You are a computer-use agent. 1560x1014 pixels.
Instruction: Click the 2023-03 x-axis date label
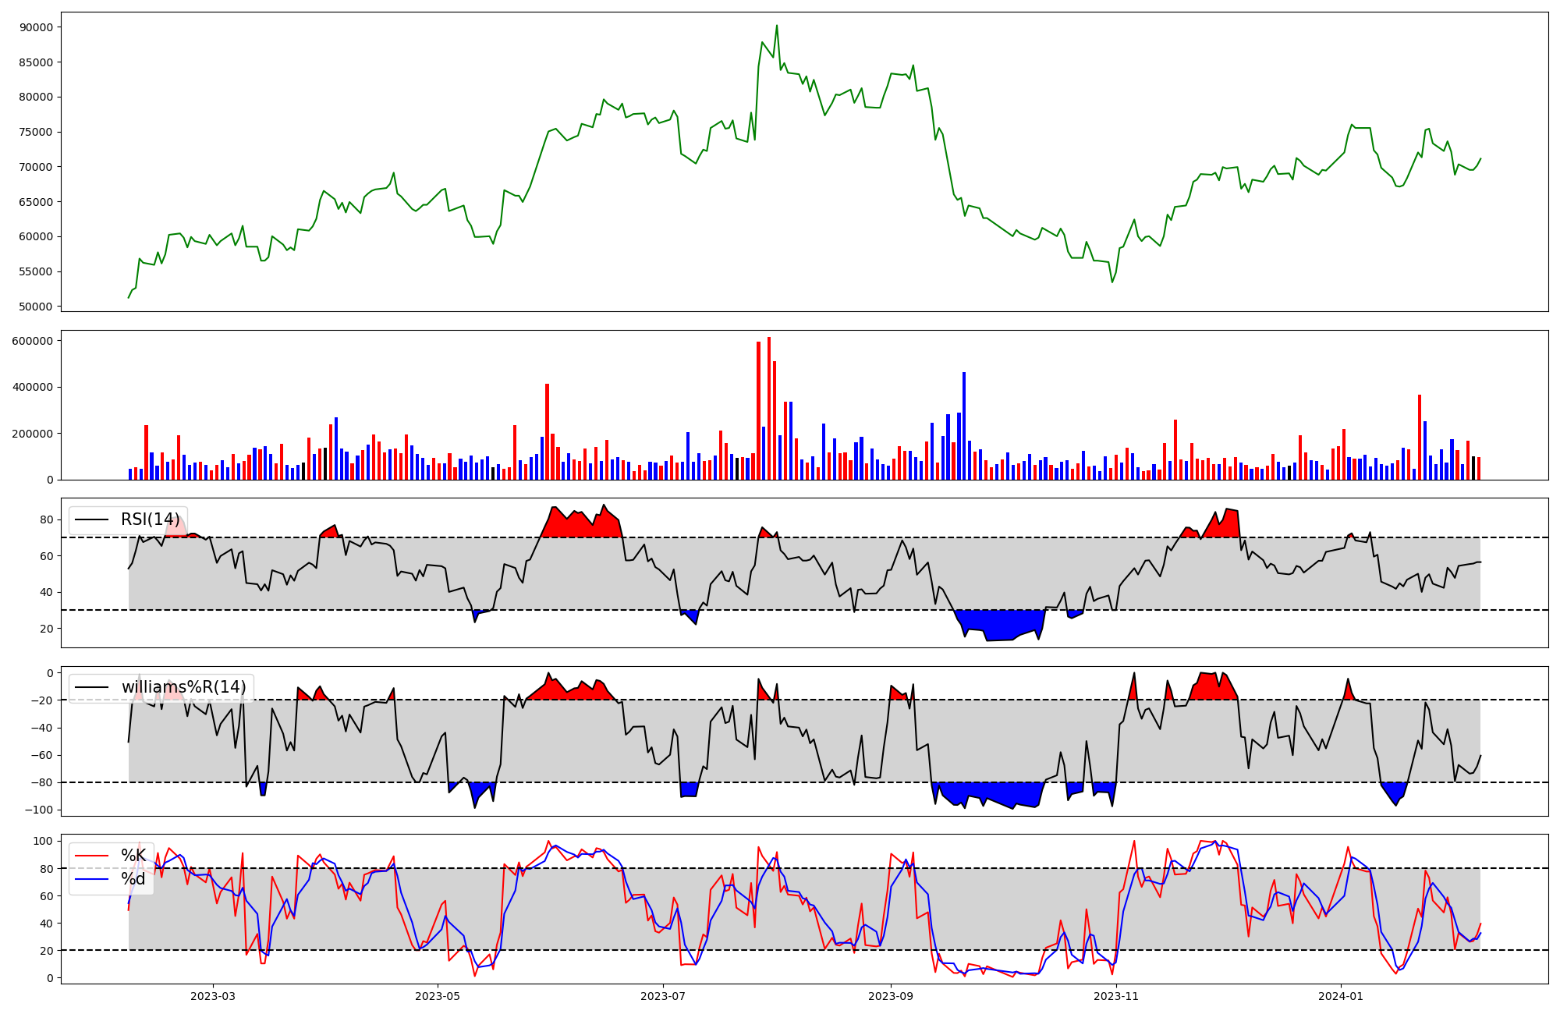coord(213,996)
